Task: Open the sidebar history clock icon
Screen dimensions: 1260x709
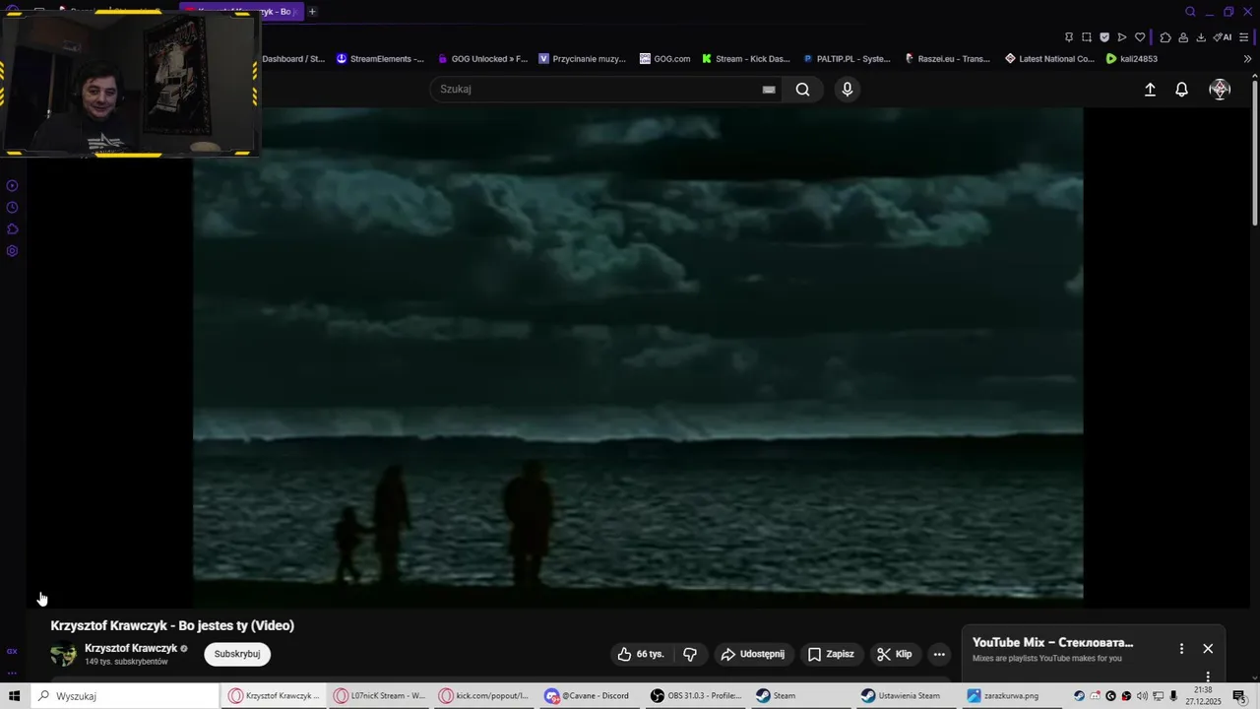Action: [12, 208]
